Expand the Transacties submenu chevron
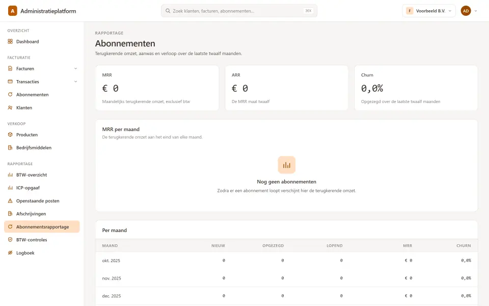Image resolution: width=489 pixels, height=306 pixels. 75,82
